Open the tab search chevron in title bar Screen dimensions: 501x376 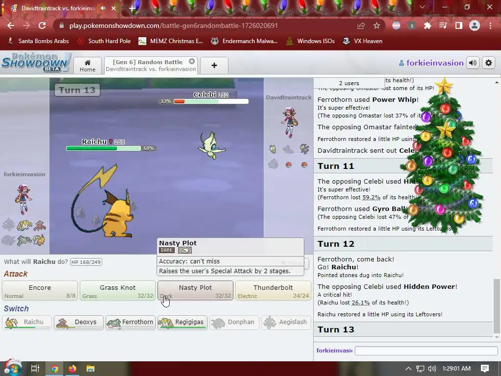pyautogui.click(x=422, y=7)
